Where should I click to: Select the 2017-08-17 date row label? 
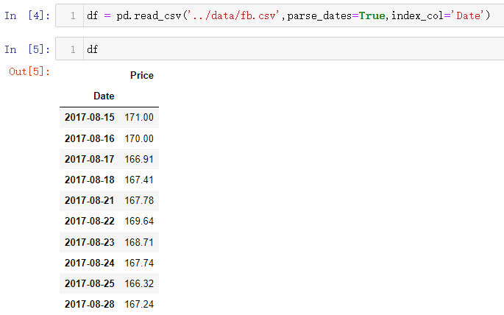[x=89, y=159]
